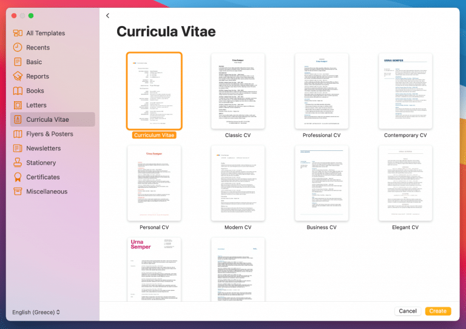
Task: Click the Create button
Action: pos(437,311)
